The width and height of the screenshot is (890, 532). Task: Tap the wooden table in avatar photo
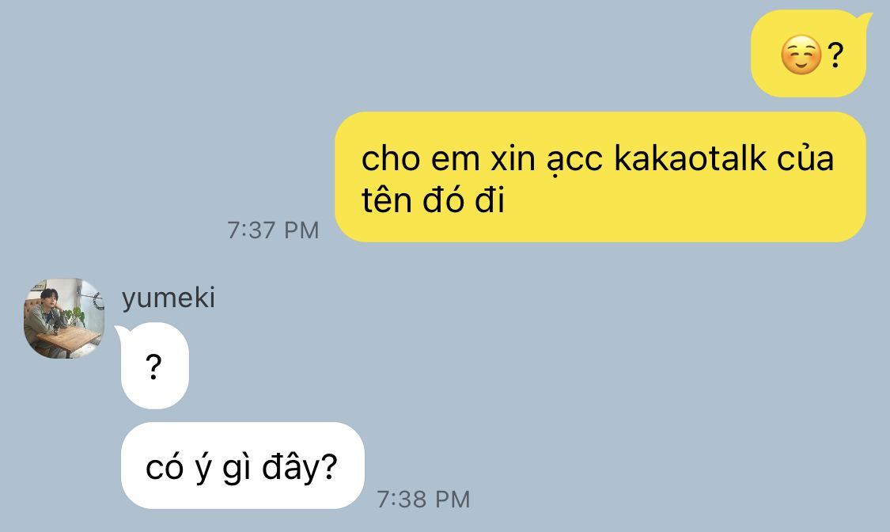(68, 340)
